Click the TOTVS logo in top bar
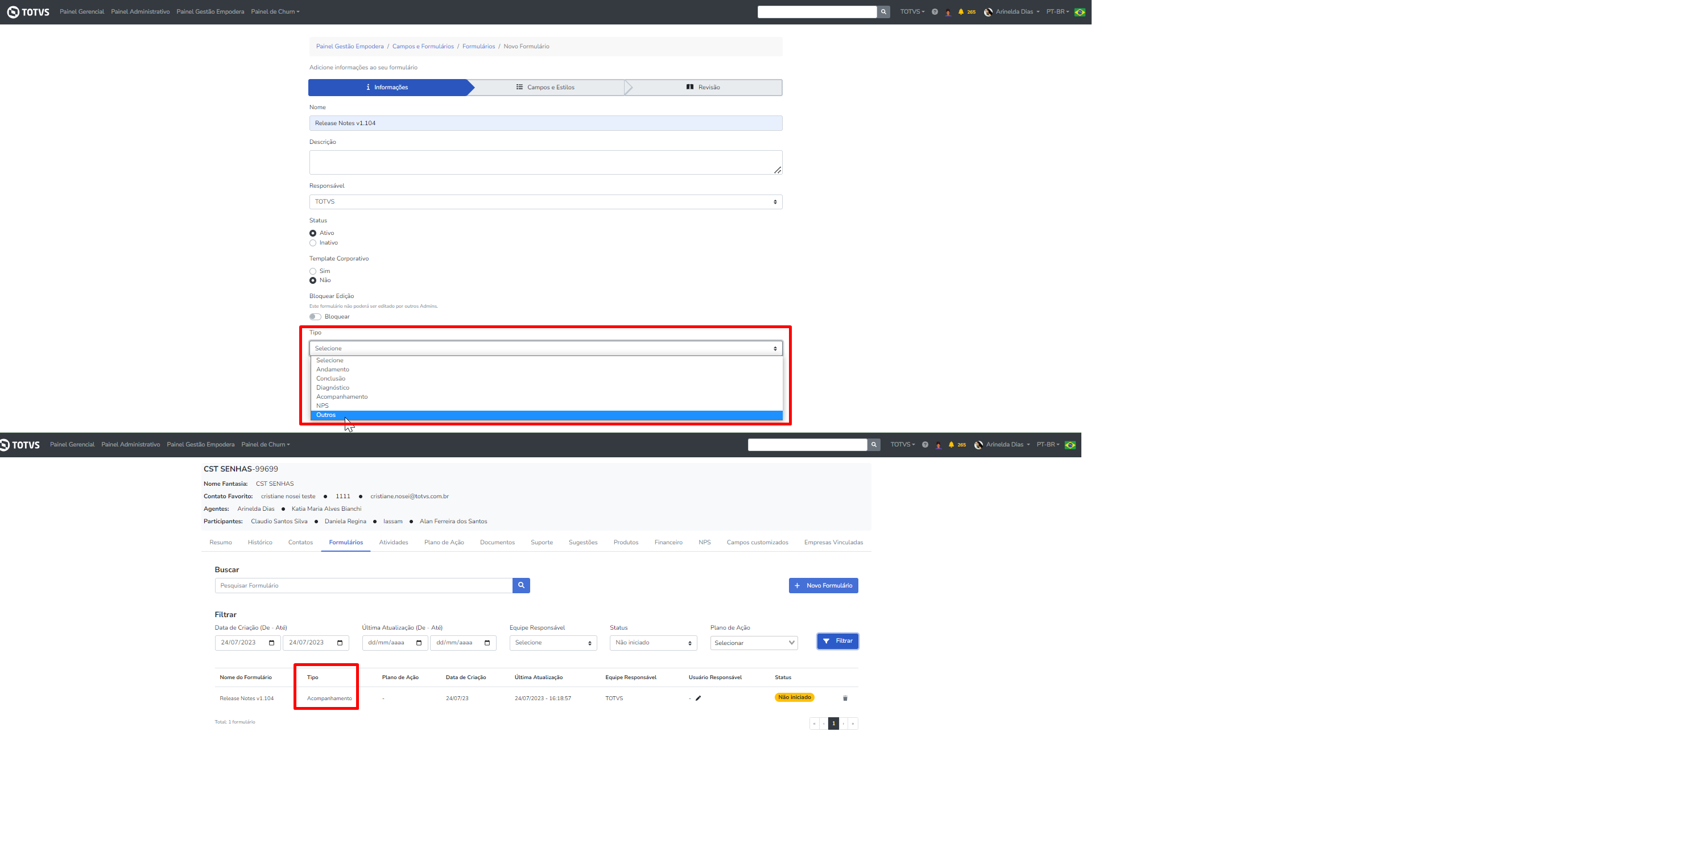 (x=28, y=12)
